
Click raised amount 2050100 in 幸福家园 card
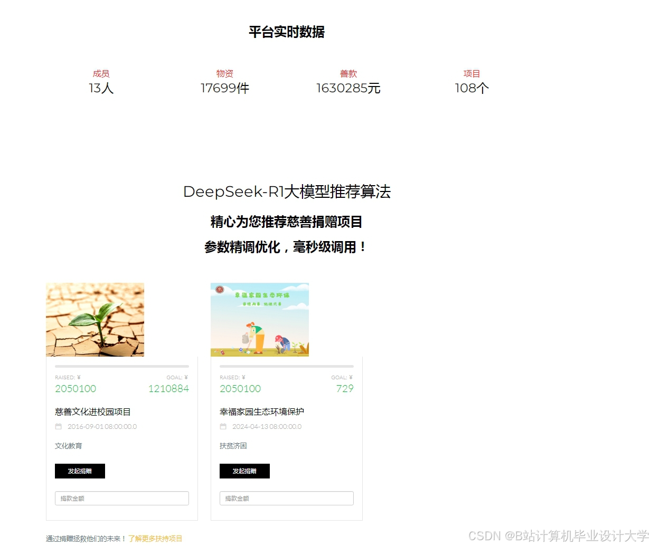coord(240,389)
